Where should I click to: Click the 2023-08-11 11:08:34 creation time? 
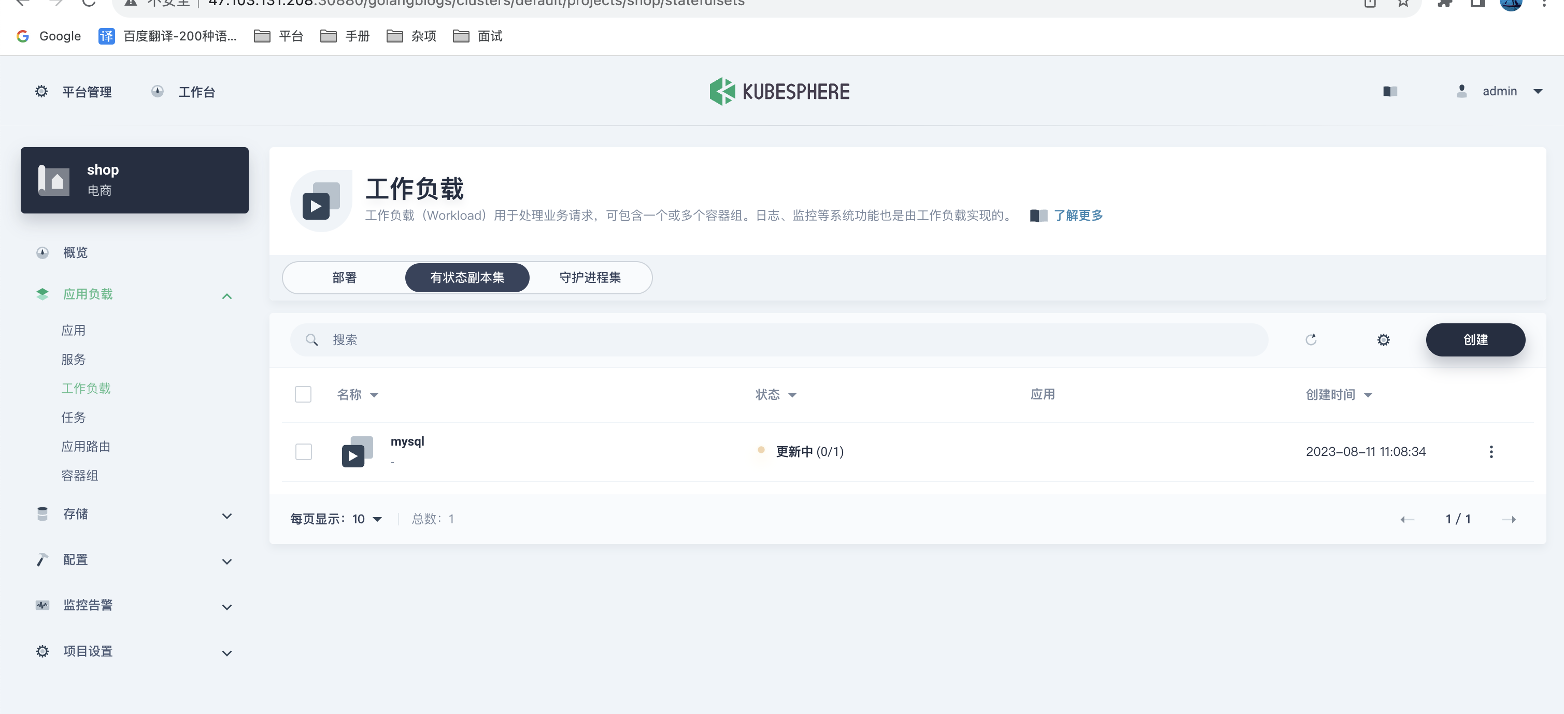(x=1366, y=451)
